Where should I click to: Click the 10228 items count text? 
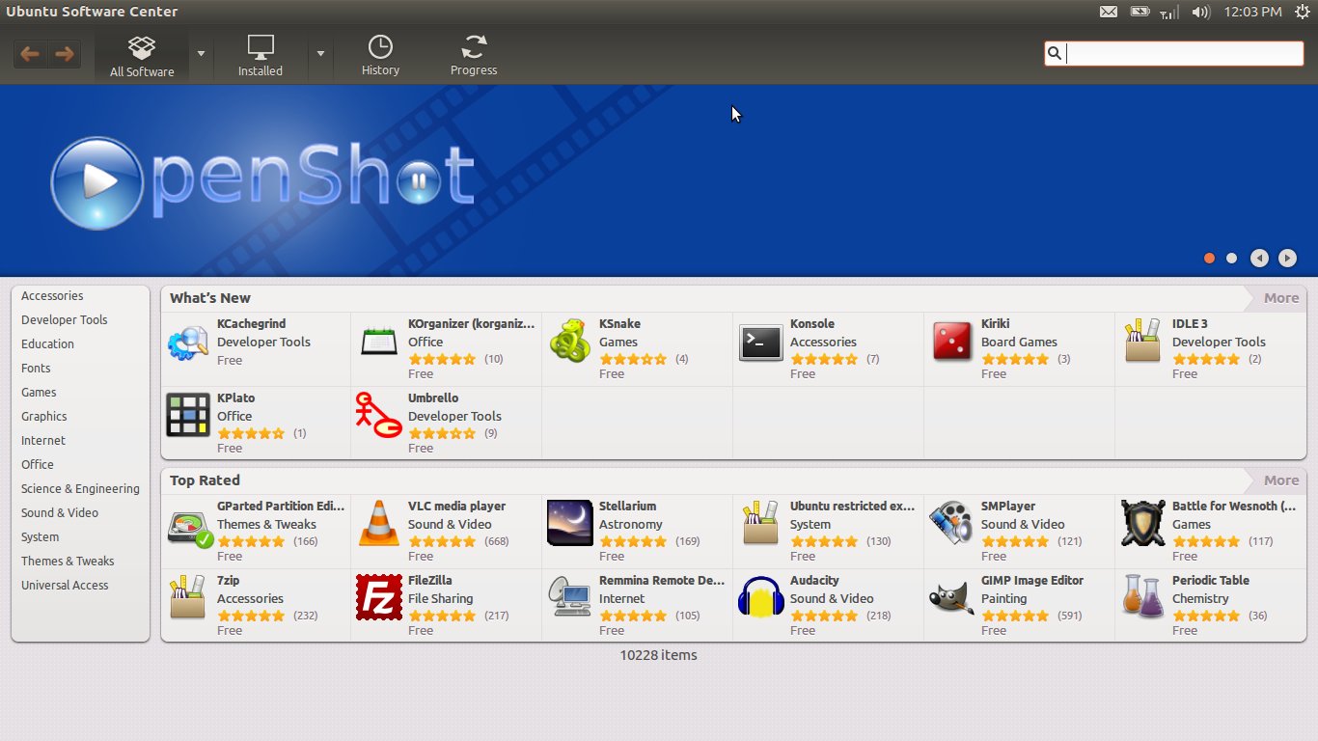coord(658,655)
